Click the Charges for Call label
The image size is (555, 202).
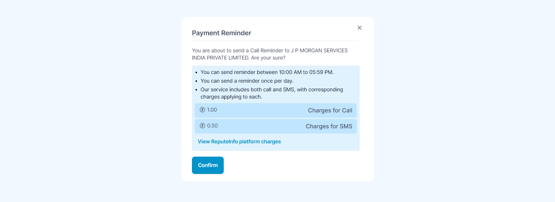330,110
